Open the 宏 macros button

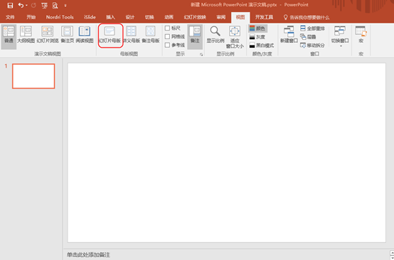[361, 35]
